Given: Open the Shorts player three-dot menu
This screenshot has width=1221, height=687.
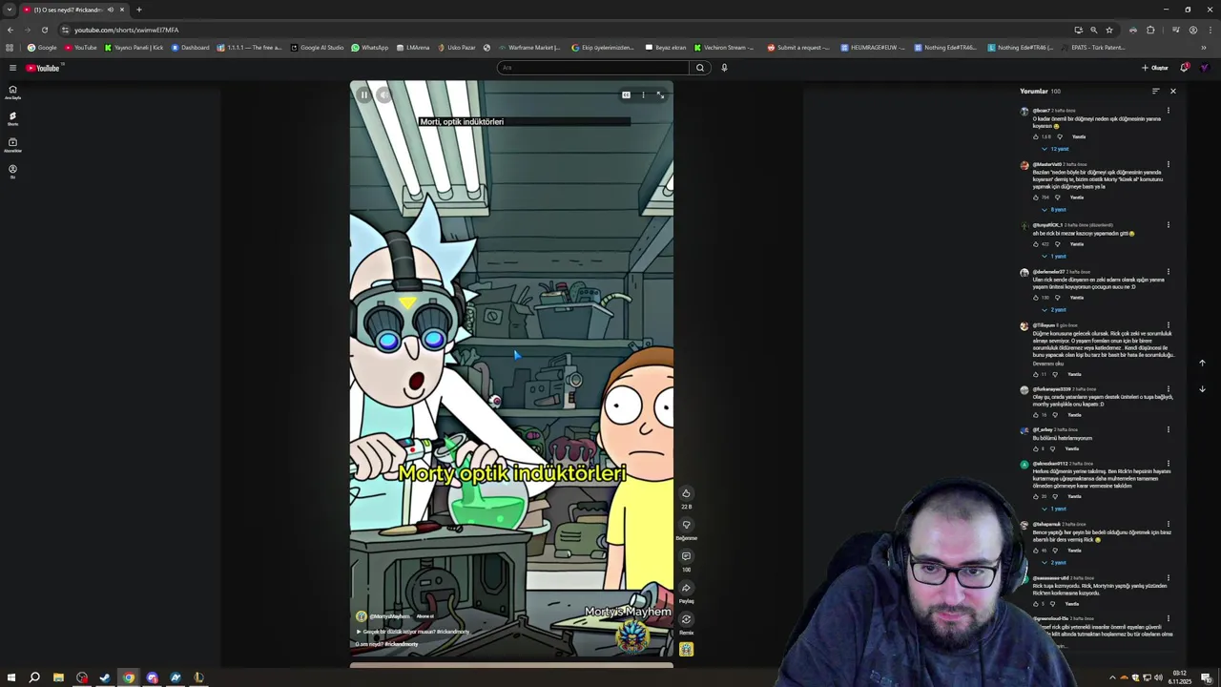Looking at the screenshot, I should (x=643, y=95).
